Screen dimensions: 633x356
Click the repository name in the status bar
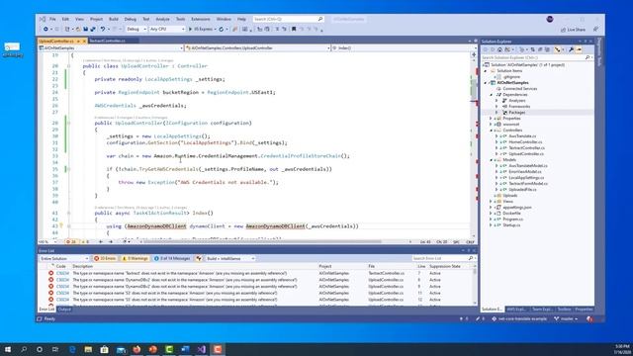click(x=519, y=318)
